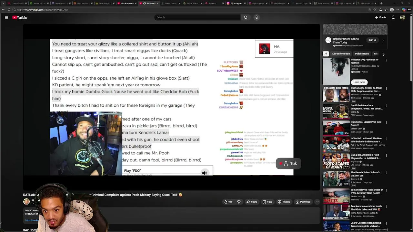Viewport: 413px width, 232px height.
Task: Switch to the Love Emojis browser tab
Action: [x=105, y=3]
